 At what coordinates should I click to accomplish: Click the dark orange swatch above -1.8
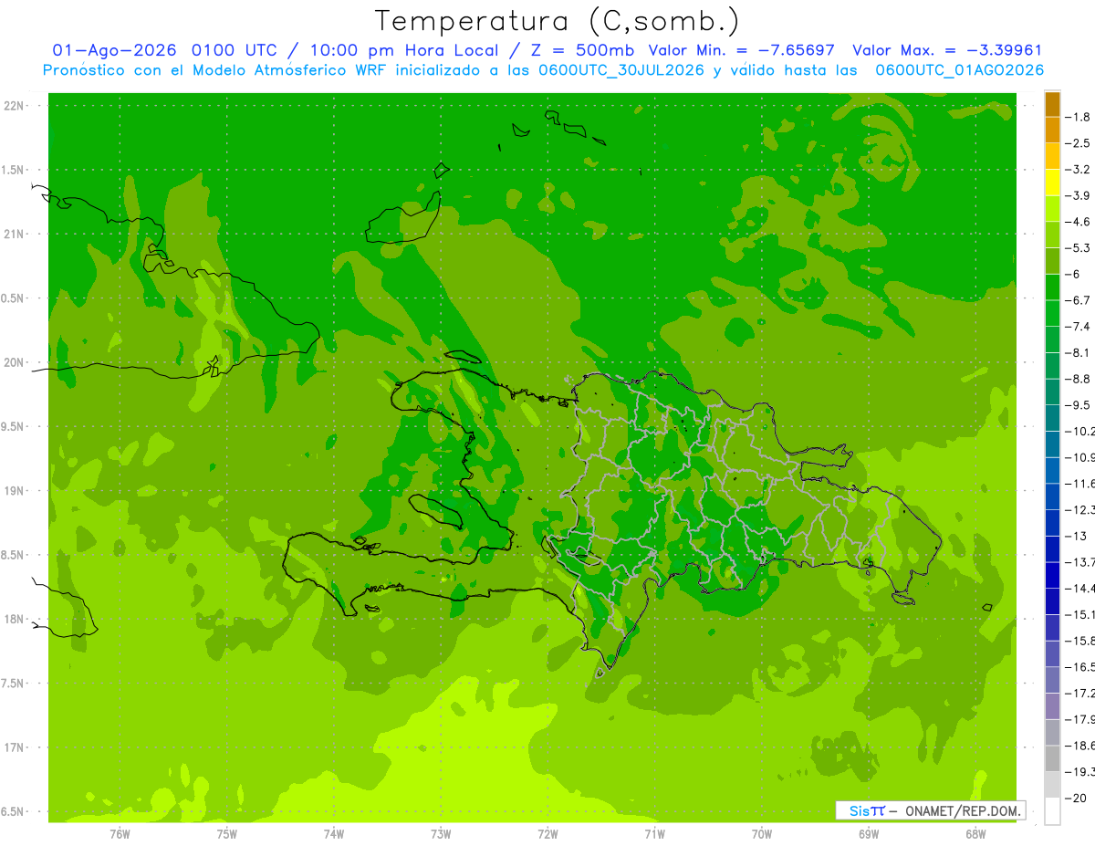coord(1052,104)
